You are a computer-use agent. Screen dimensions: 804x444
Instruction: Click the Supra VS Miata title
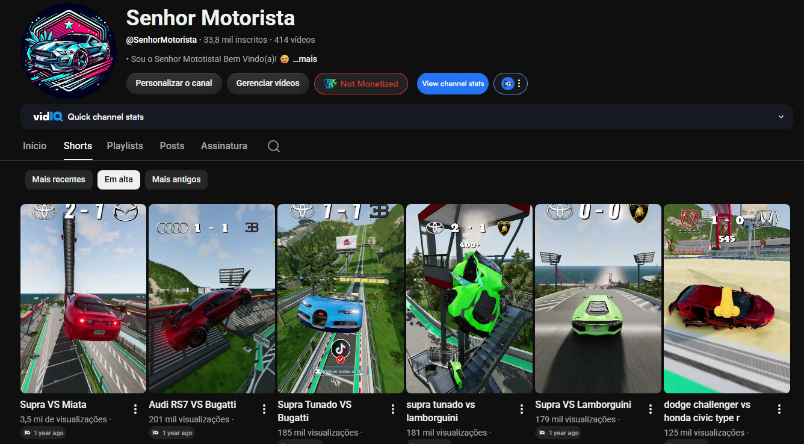pyautogui.click(x=54, y=405)
